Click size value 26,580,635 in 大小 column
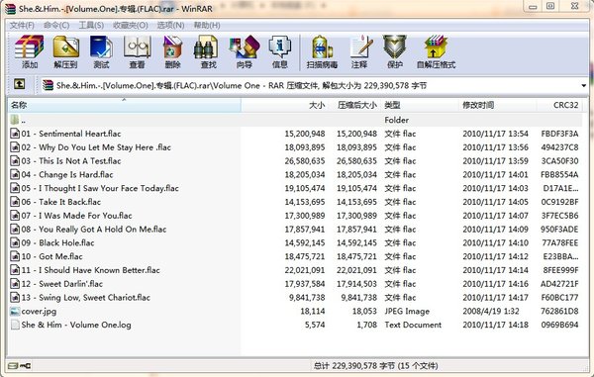Screen dimensions: 594x377 point(305,161)
